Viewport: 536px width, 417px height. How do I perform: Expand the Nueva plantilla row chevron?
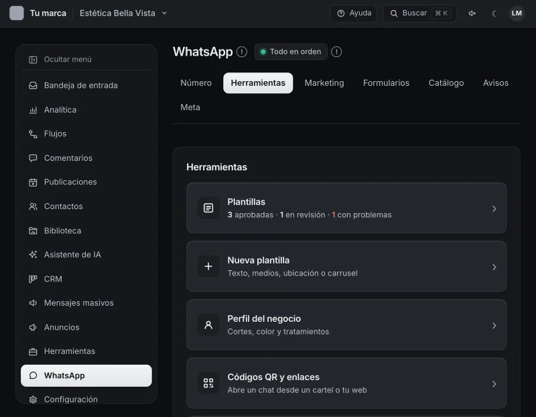click(x=494, y=267)
